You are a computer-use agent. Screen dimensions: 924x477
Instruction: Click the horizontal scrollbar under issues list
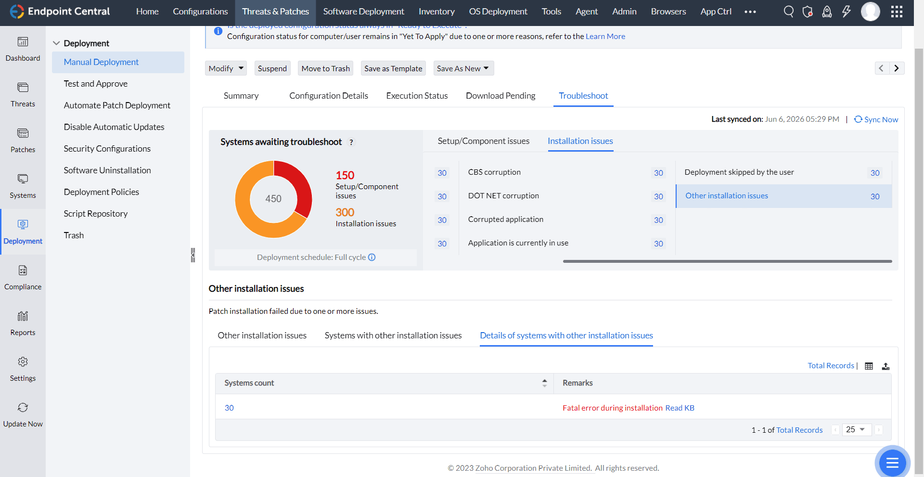pos(727,261)
